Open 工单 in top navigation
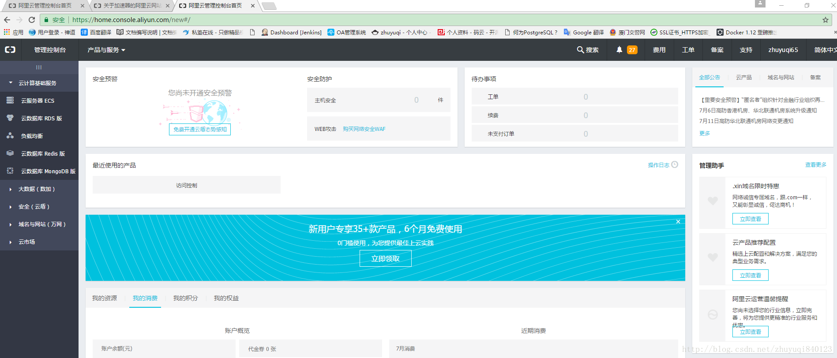This screenshot has height=358, width=837. [688, 50]
